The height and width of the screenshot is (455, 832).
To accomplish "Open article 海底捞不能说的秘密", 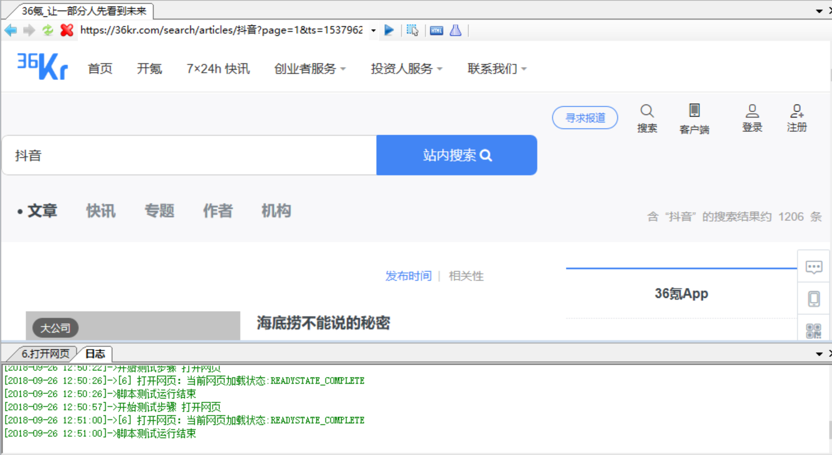I will pos(323,323).
